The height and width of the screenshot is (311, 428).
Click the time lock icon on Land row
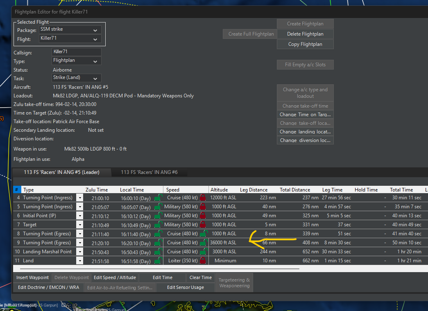pos(158,261)
